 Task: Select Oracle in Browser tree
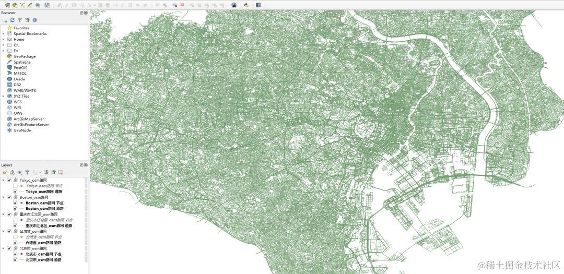pos(19,79)
